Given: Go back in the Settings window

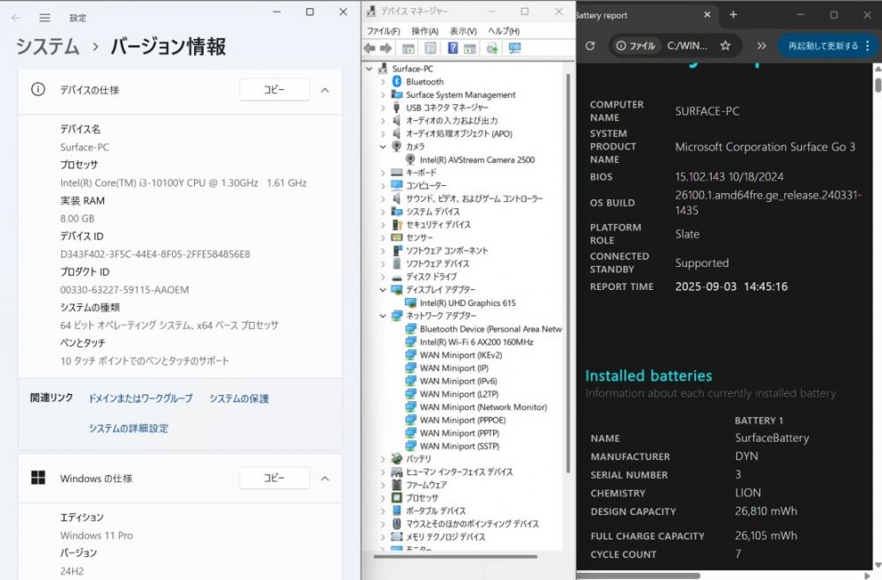Looking at the screenshot, I should click(x=16, y=18).
